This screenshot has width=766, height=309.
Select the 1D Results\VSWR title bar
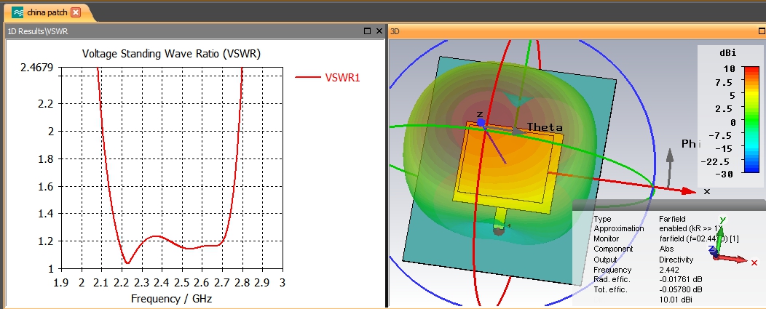[x=194, y=31]
